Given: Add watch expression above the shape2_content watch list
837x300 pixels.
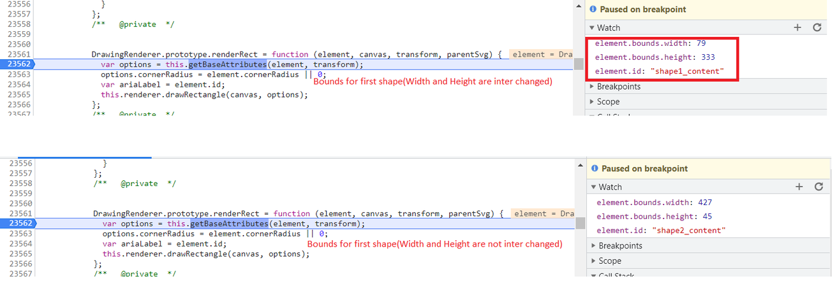Looking at the screenshot, I should tap(799, 187).
